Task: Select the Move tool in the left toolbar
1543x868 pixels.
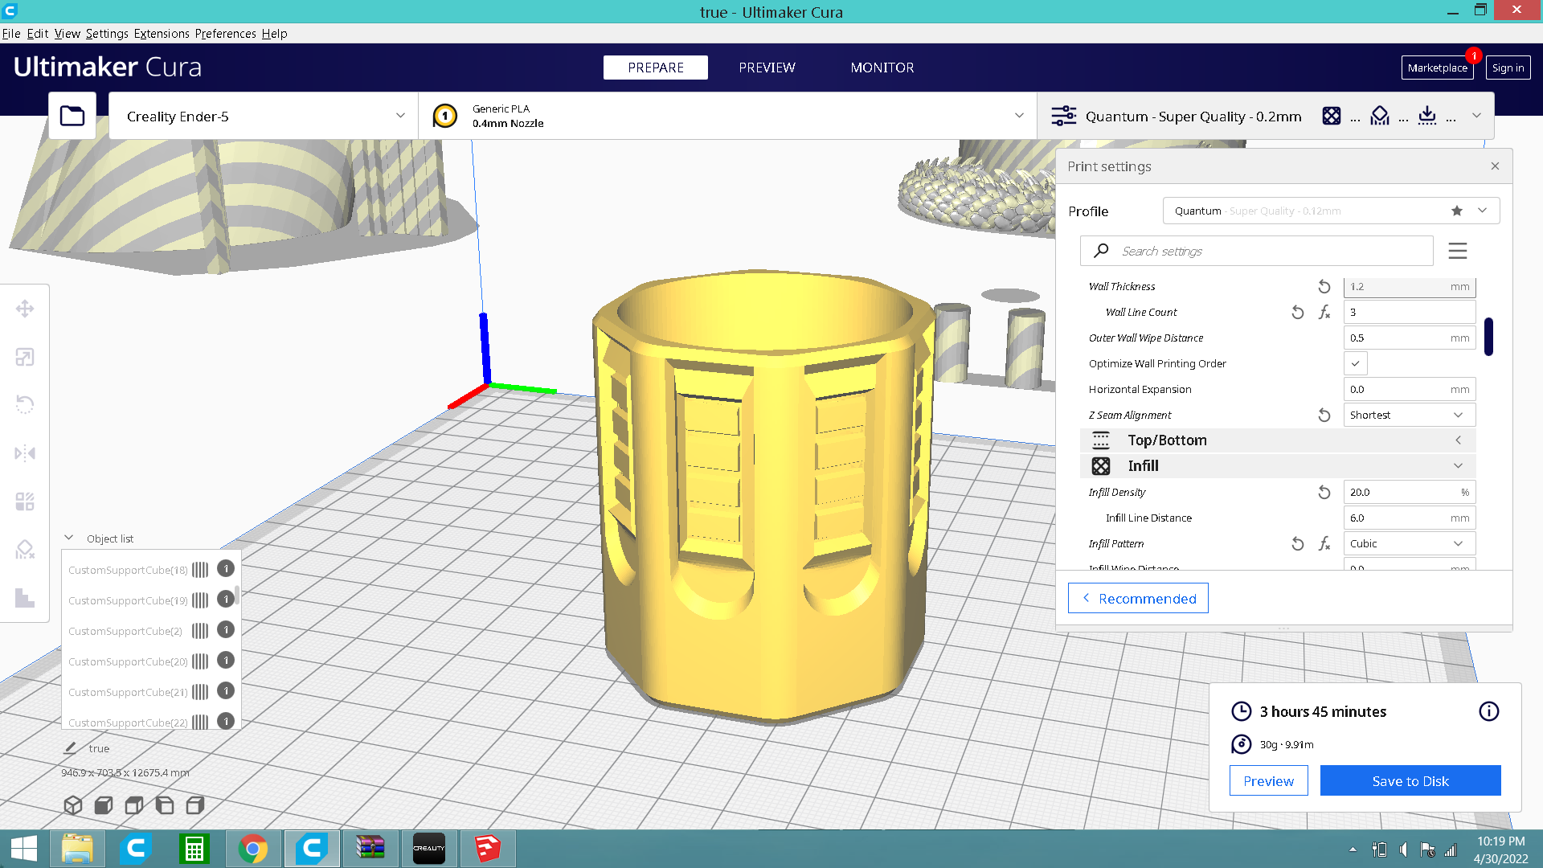Action: [x=25, y=309]
